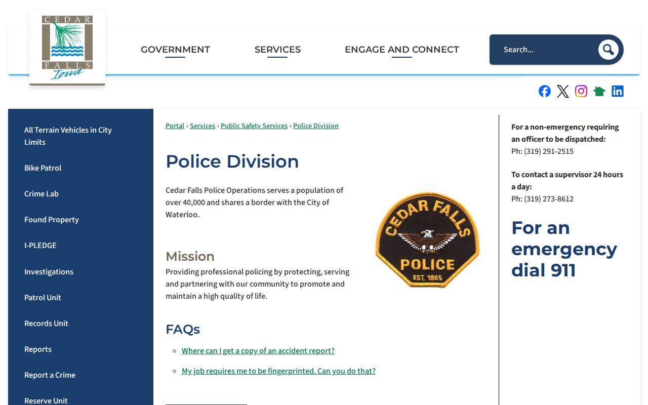The width and height of the screenshot is (648, 405).
Task: Click the FAQs heading
Action: pyautogui.click(x=183, y=330)
